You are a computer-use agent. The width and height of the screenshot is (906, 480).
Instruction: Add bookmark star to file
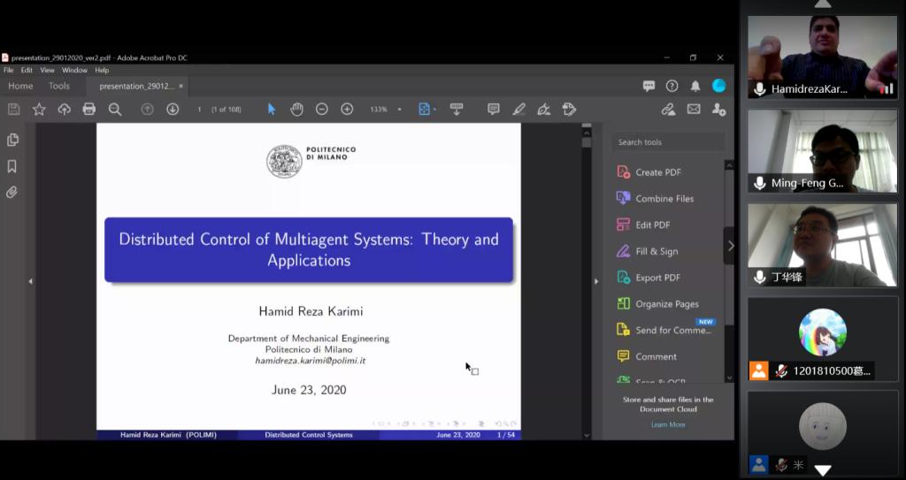point(39,109)
